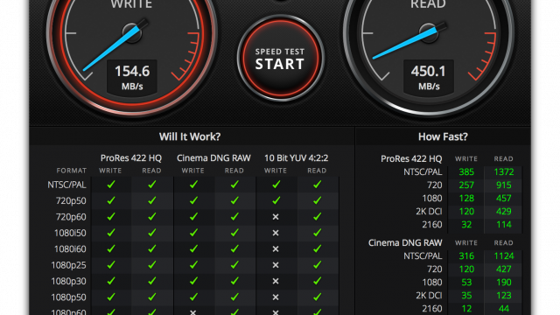560x315 pixels.
Task: Click the 720p60 10 Bit YUV write cross
Action: click(276, 217)
